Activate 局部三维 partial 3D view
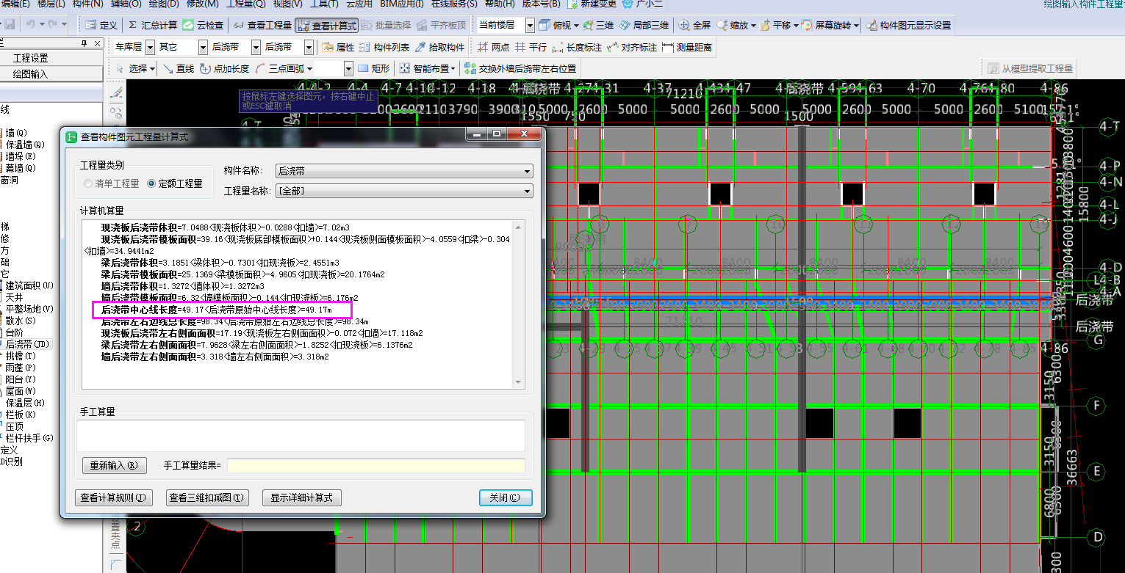 coord(644,25)
